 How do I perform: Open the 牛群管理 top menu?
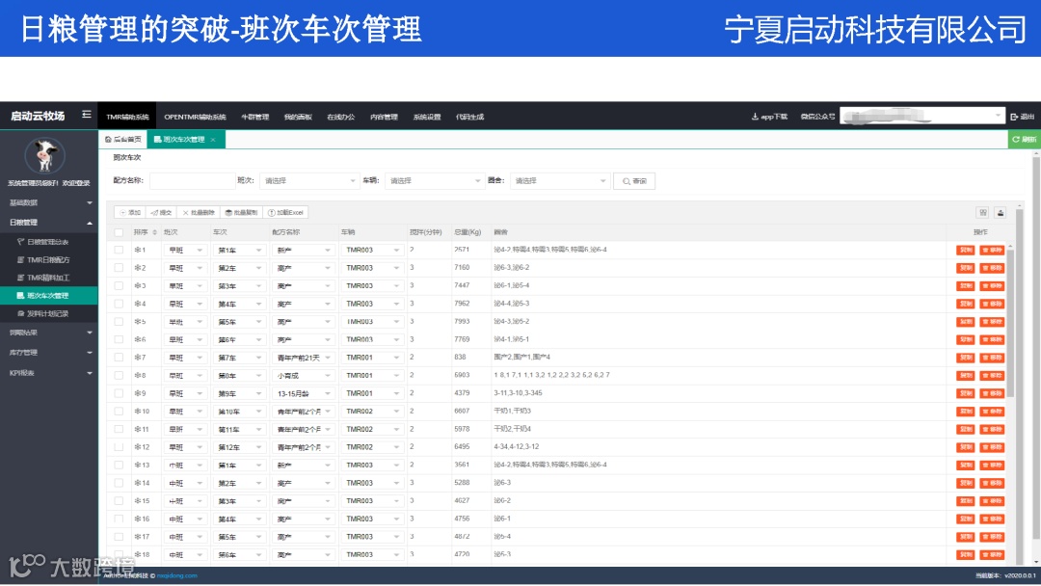coord(254,117)
